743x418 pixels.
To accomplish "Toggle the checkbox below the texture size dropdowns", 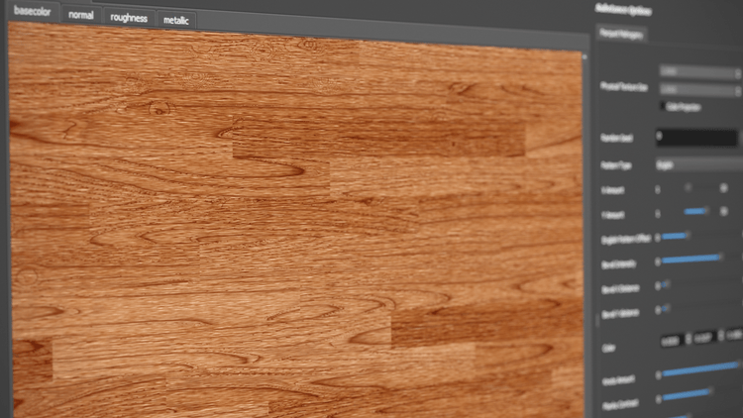I will pyautogui.click(x=664, y=106).
